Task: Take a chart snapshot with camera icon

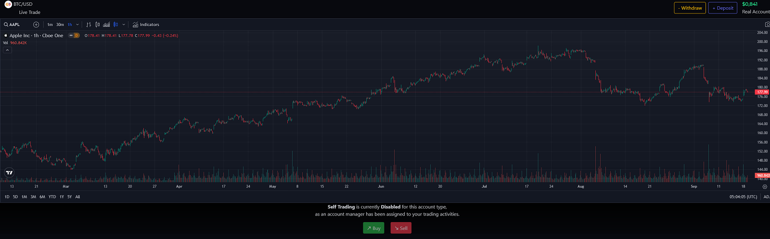Action: pos(767,25)
